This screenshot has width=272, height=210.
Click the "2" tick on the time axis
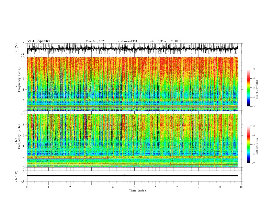70,187
